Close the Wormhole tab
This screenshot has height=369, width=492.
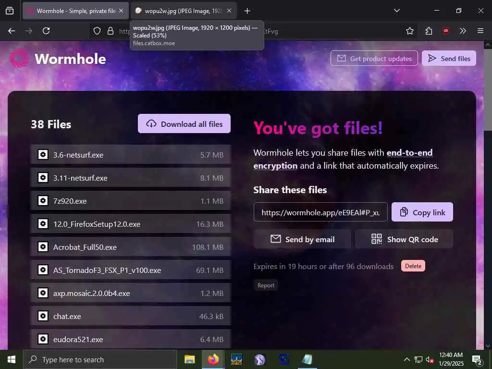[121, 11]
